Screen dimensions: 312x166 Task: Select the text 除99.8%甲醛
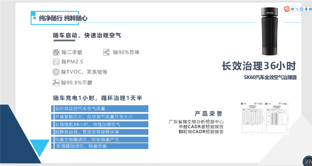click(77, 83)
